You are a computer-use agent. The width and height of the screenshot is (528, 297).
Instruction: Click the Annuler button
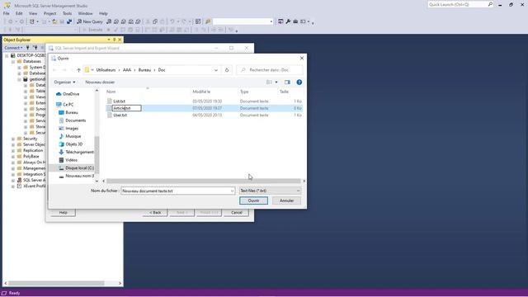click(286, 200)
